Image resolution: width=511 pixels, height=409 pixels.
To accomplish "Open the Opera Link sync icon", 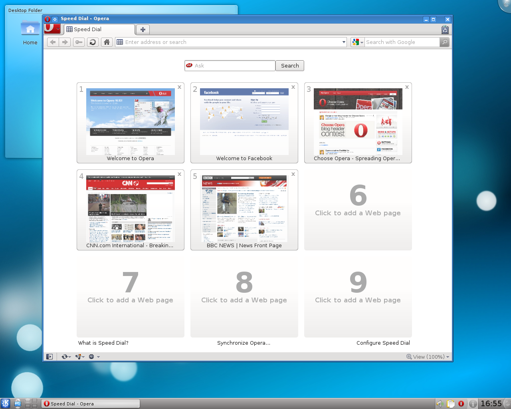I will 64,357.
